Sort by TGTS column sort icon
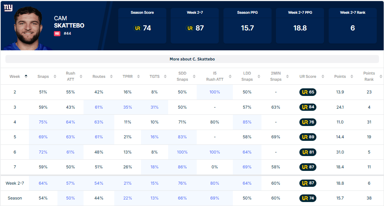Viewport: 384px width, 206px height. [x=165, y=76]
